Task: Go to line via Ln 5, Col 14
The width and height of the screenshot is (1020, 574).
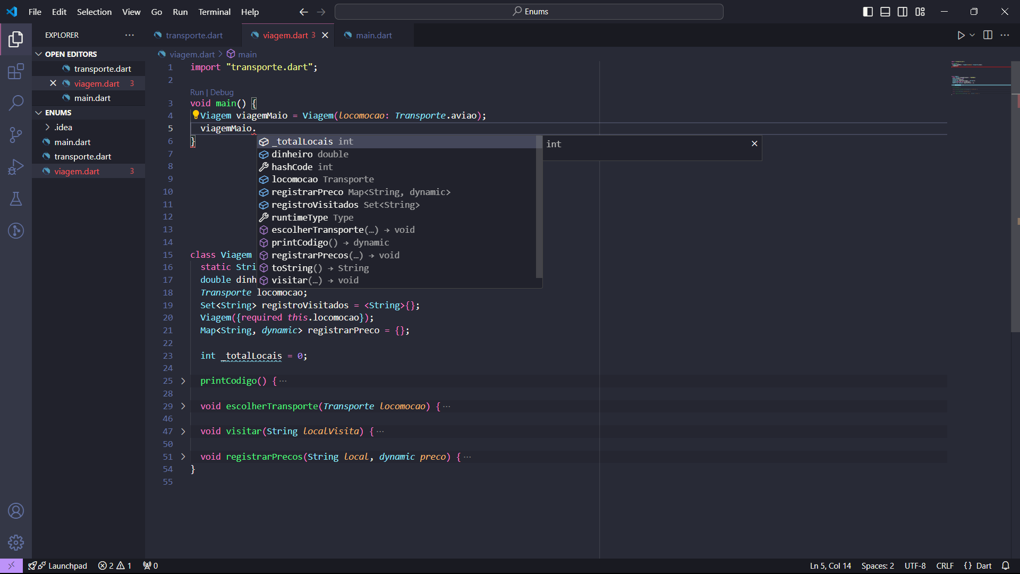Action: click(830, 565)
